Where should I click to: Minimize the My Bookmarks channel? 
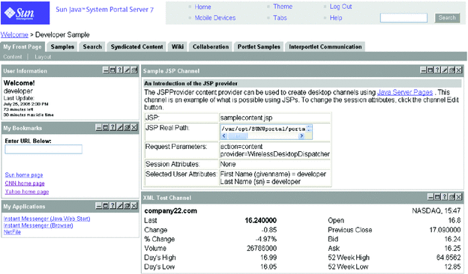pyautogui.click(x=98, y=127)
